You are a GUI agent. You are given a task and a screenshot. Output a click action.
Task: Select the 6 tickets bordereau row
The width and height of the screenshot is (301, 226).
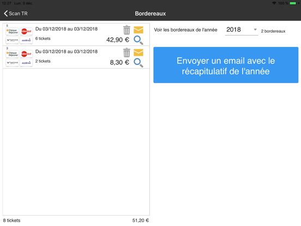pyautogui.click(x=76, y=34)
